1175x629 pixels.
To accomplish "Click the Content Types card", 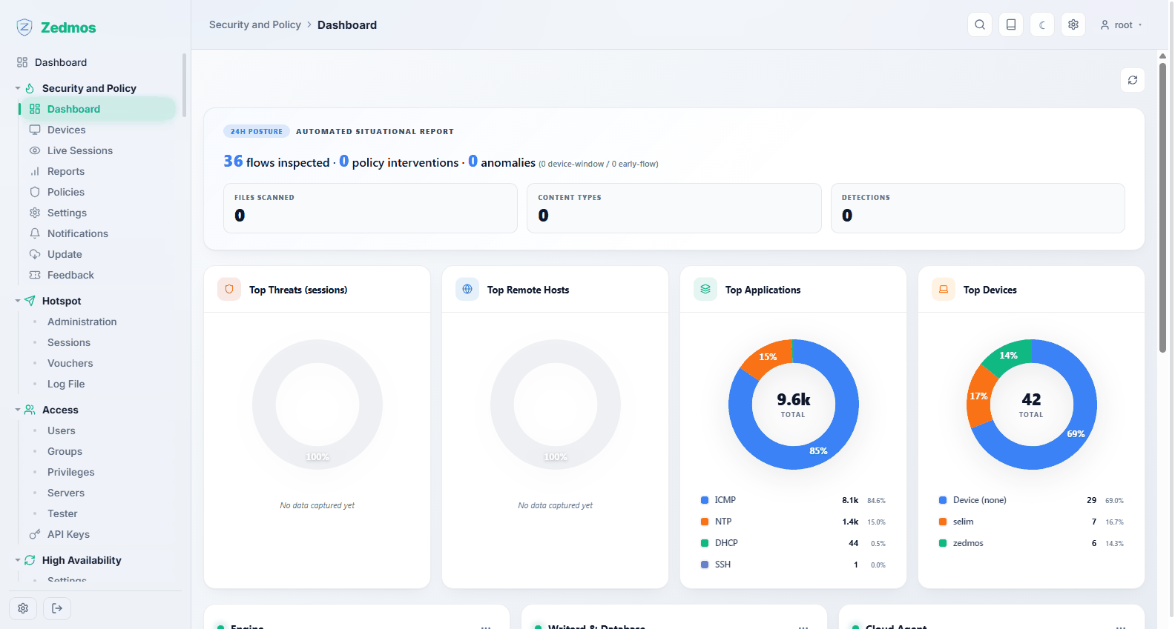I will [674, 208].
